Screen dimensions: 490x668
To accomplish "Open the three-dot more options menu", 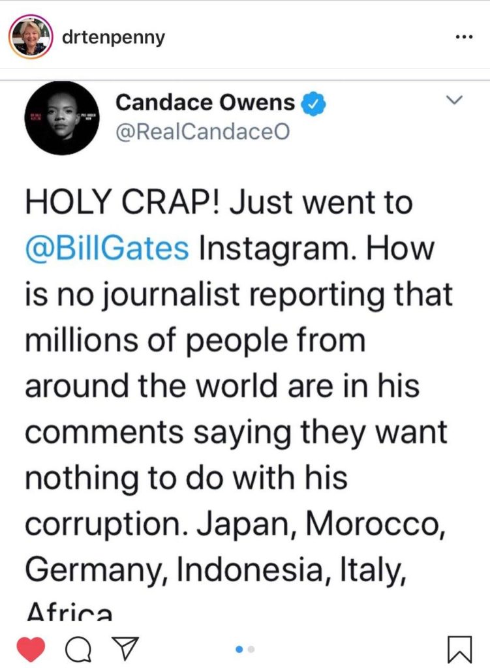I will pyautogui.click(x=463, y=37).
